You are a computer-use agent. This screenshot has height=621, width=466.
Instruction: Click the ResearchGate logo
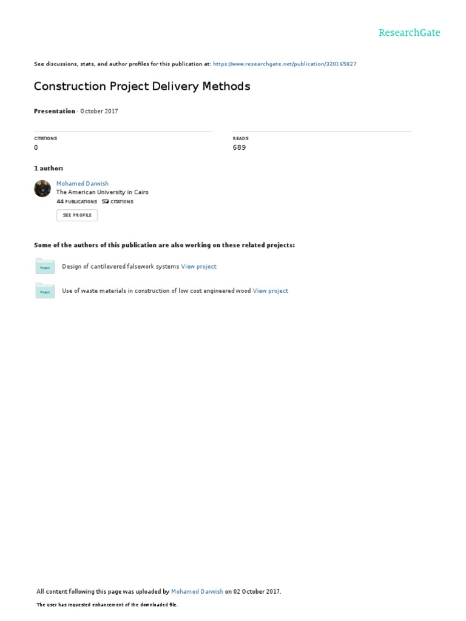(x=409, y=33)
